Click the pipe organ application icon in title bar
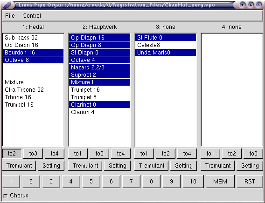265x203 pixels. pos(7,5)
